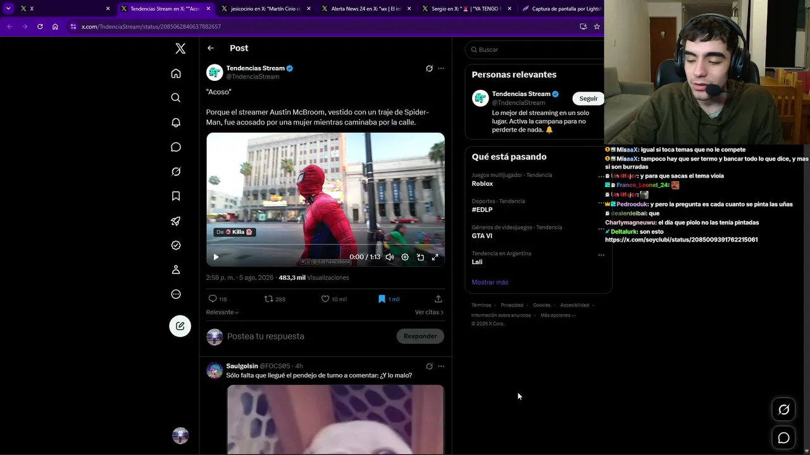Click Mostrar más under trends

click(x=490, y=282)
